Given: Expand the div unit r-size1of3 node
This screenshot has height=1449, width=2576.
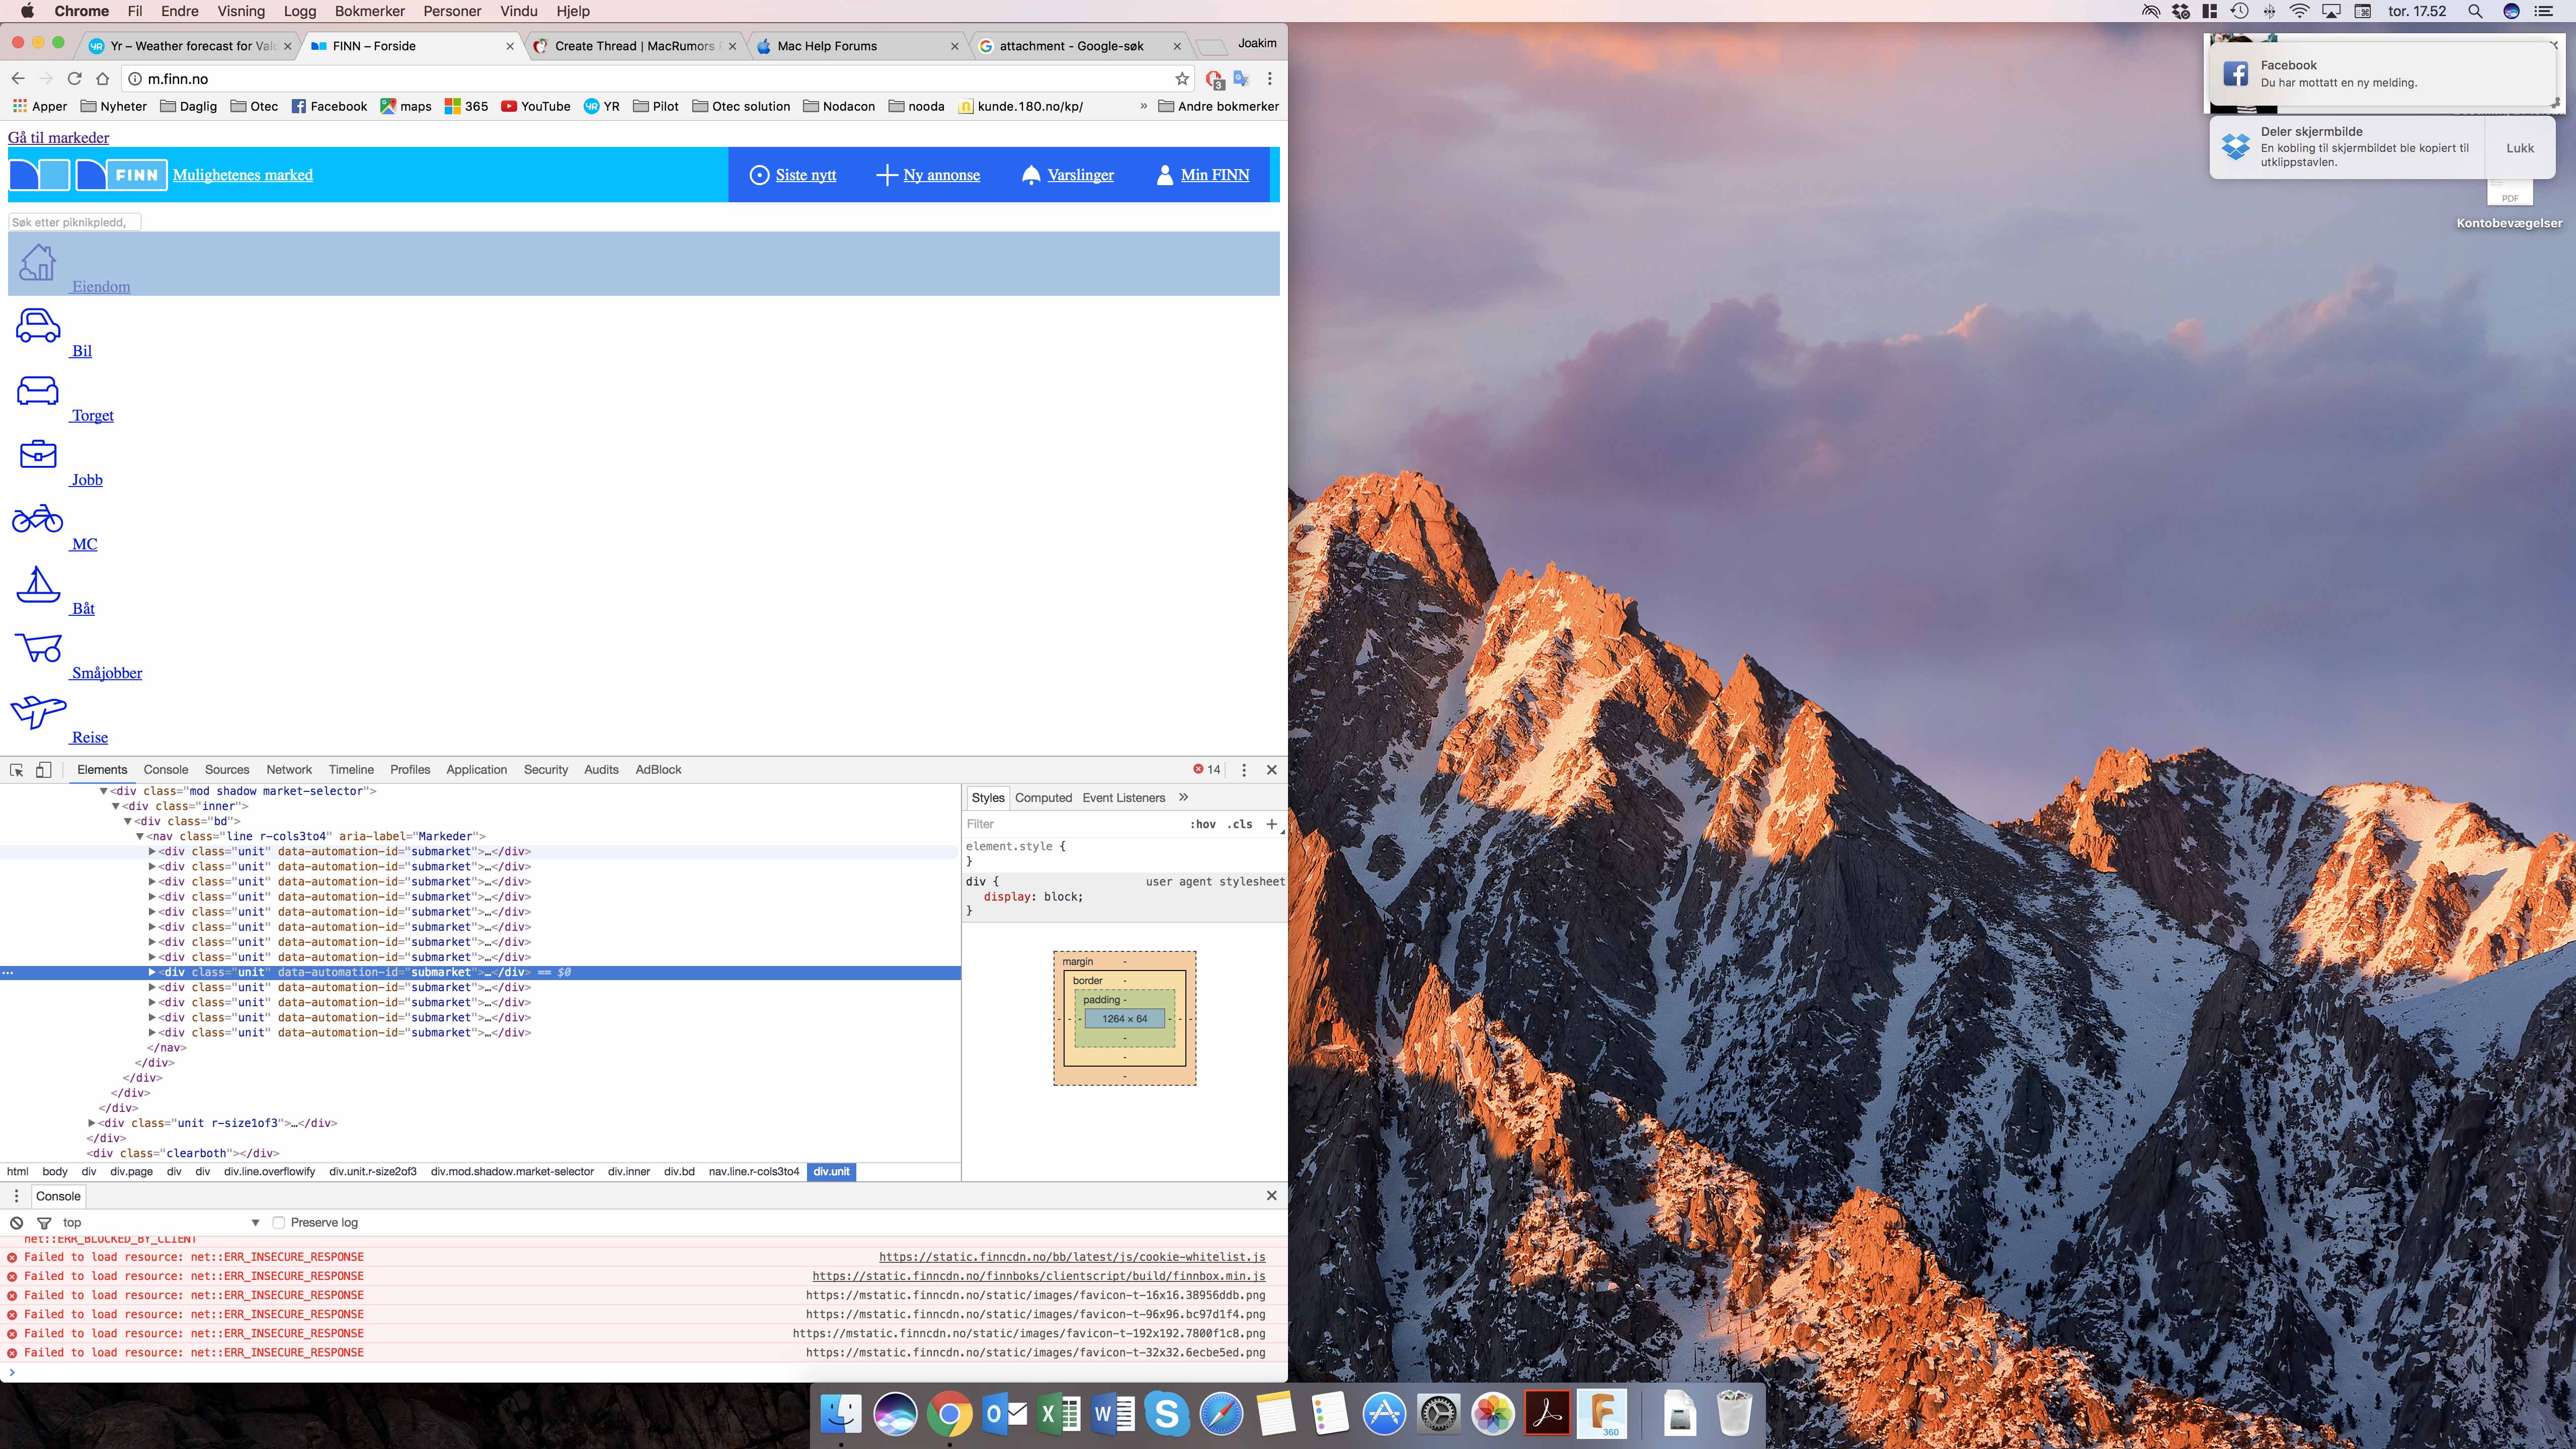Looking at the screenshot, I should tap(92, 1123).
